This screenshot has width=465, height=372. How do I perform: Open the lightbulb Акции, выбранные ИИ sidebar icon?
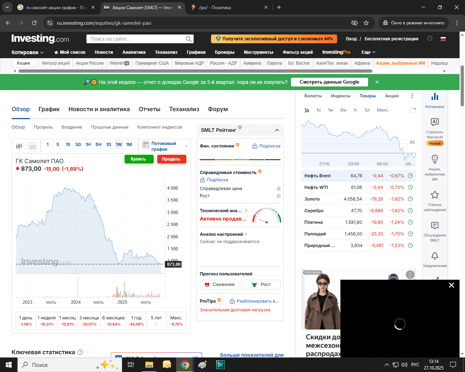(x=435, y=159)
